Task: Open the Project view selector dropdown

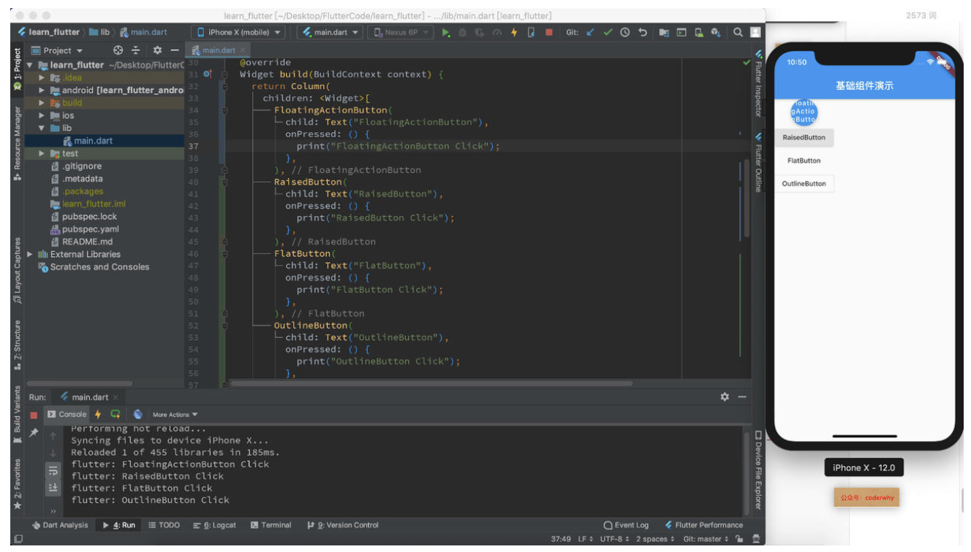Action: (57, 50)
